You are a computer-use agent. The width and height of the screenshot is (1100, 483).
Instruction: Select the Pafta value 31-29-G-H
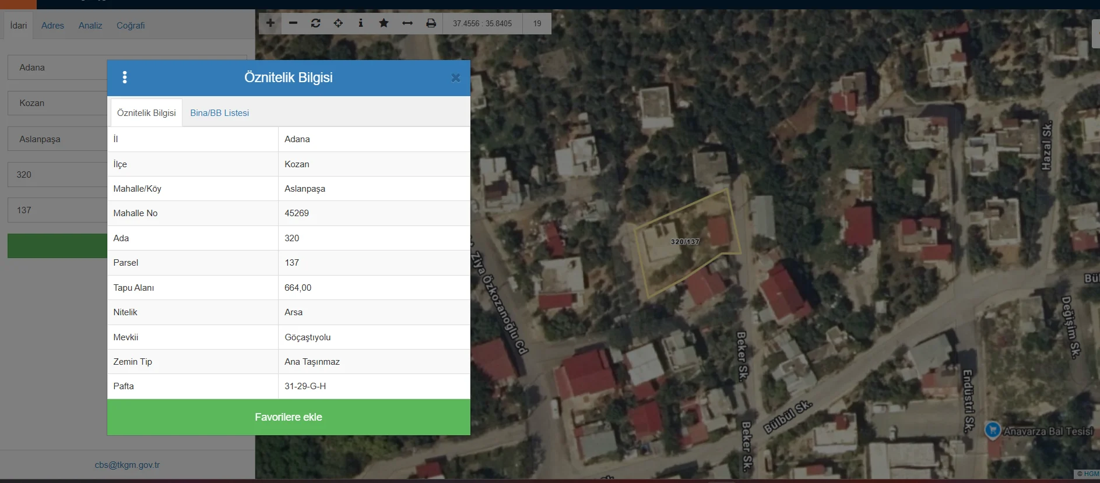click(305, 386)
